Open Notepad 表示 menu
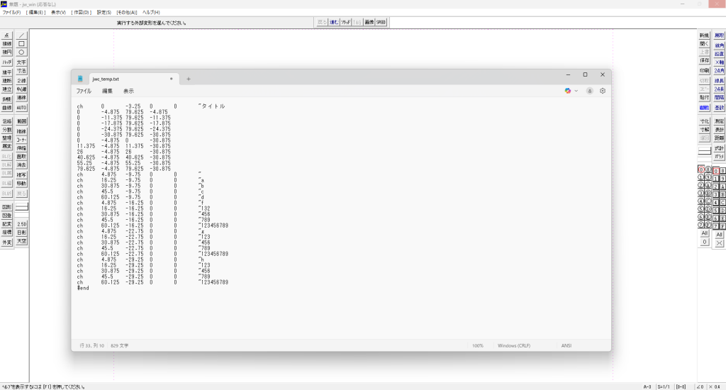 pos(128,91)
